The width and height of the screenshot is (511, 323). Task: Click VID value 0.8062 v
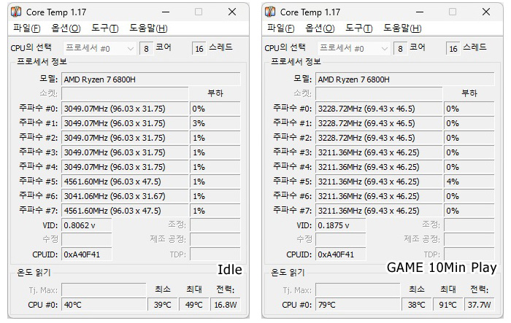87,225
